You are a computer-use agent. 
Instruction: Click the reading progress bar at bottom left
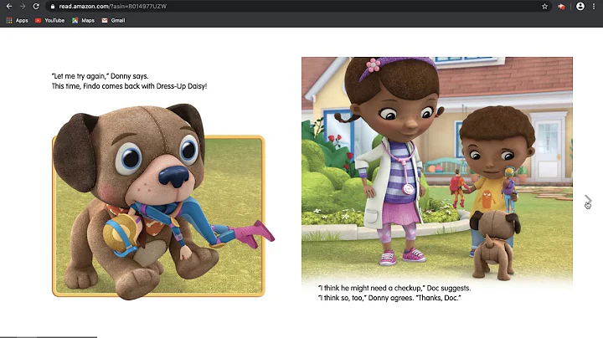[49, 337]
